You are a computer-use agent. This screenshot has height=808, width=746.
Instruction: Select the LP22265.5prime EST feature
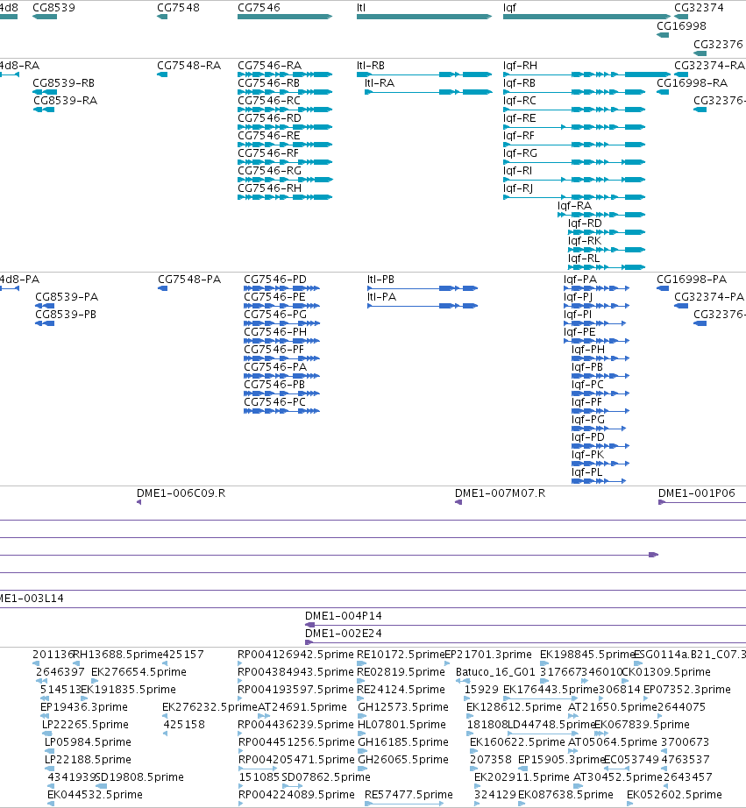pos(47,734)
